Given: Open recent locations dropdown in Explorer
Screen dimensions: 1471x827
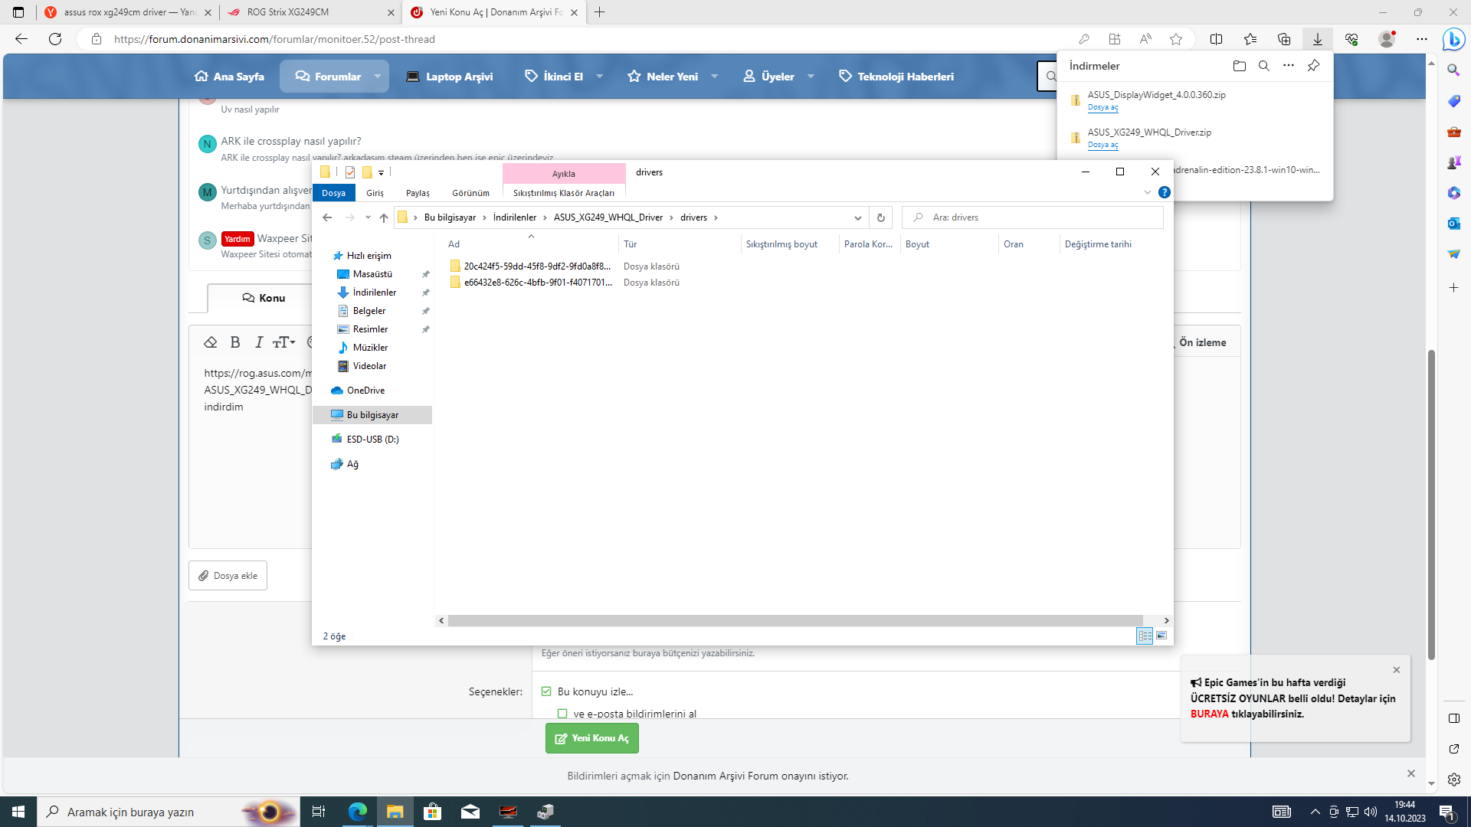Looking at the screenshot, I should pyautogui.click(x=368, y=217).
